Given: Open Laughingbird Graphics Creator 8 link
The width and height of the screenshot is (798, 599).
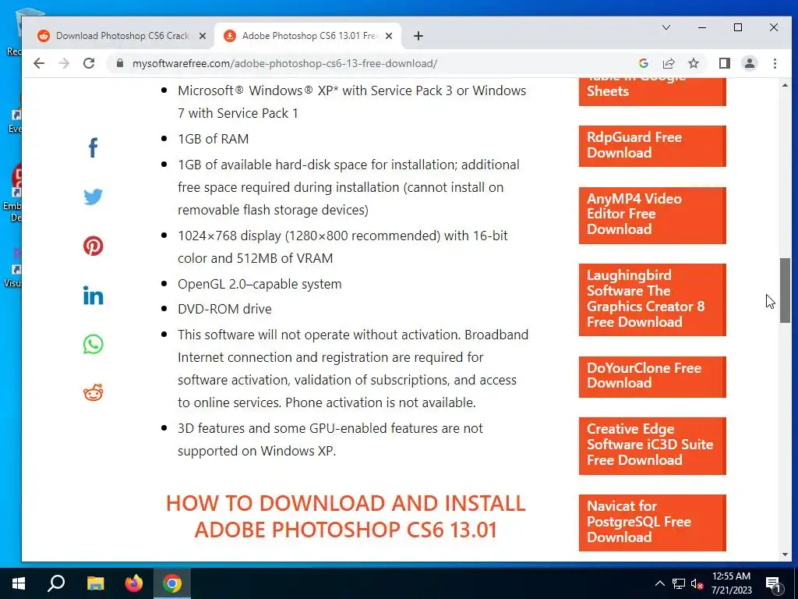Looking at the screenshot, I should click(652, 299).
